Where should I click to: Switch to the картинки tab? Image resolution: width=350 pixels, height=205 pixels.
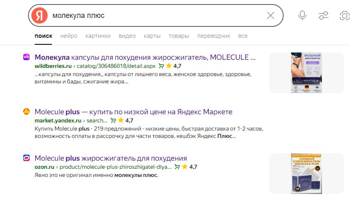[x=98, y=36]
